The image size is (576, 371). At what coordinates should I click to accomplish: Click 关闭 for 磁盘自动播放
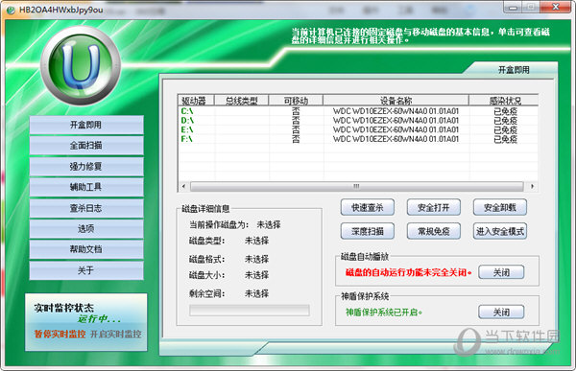click(x=501, y=272)
